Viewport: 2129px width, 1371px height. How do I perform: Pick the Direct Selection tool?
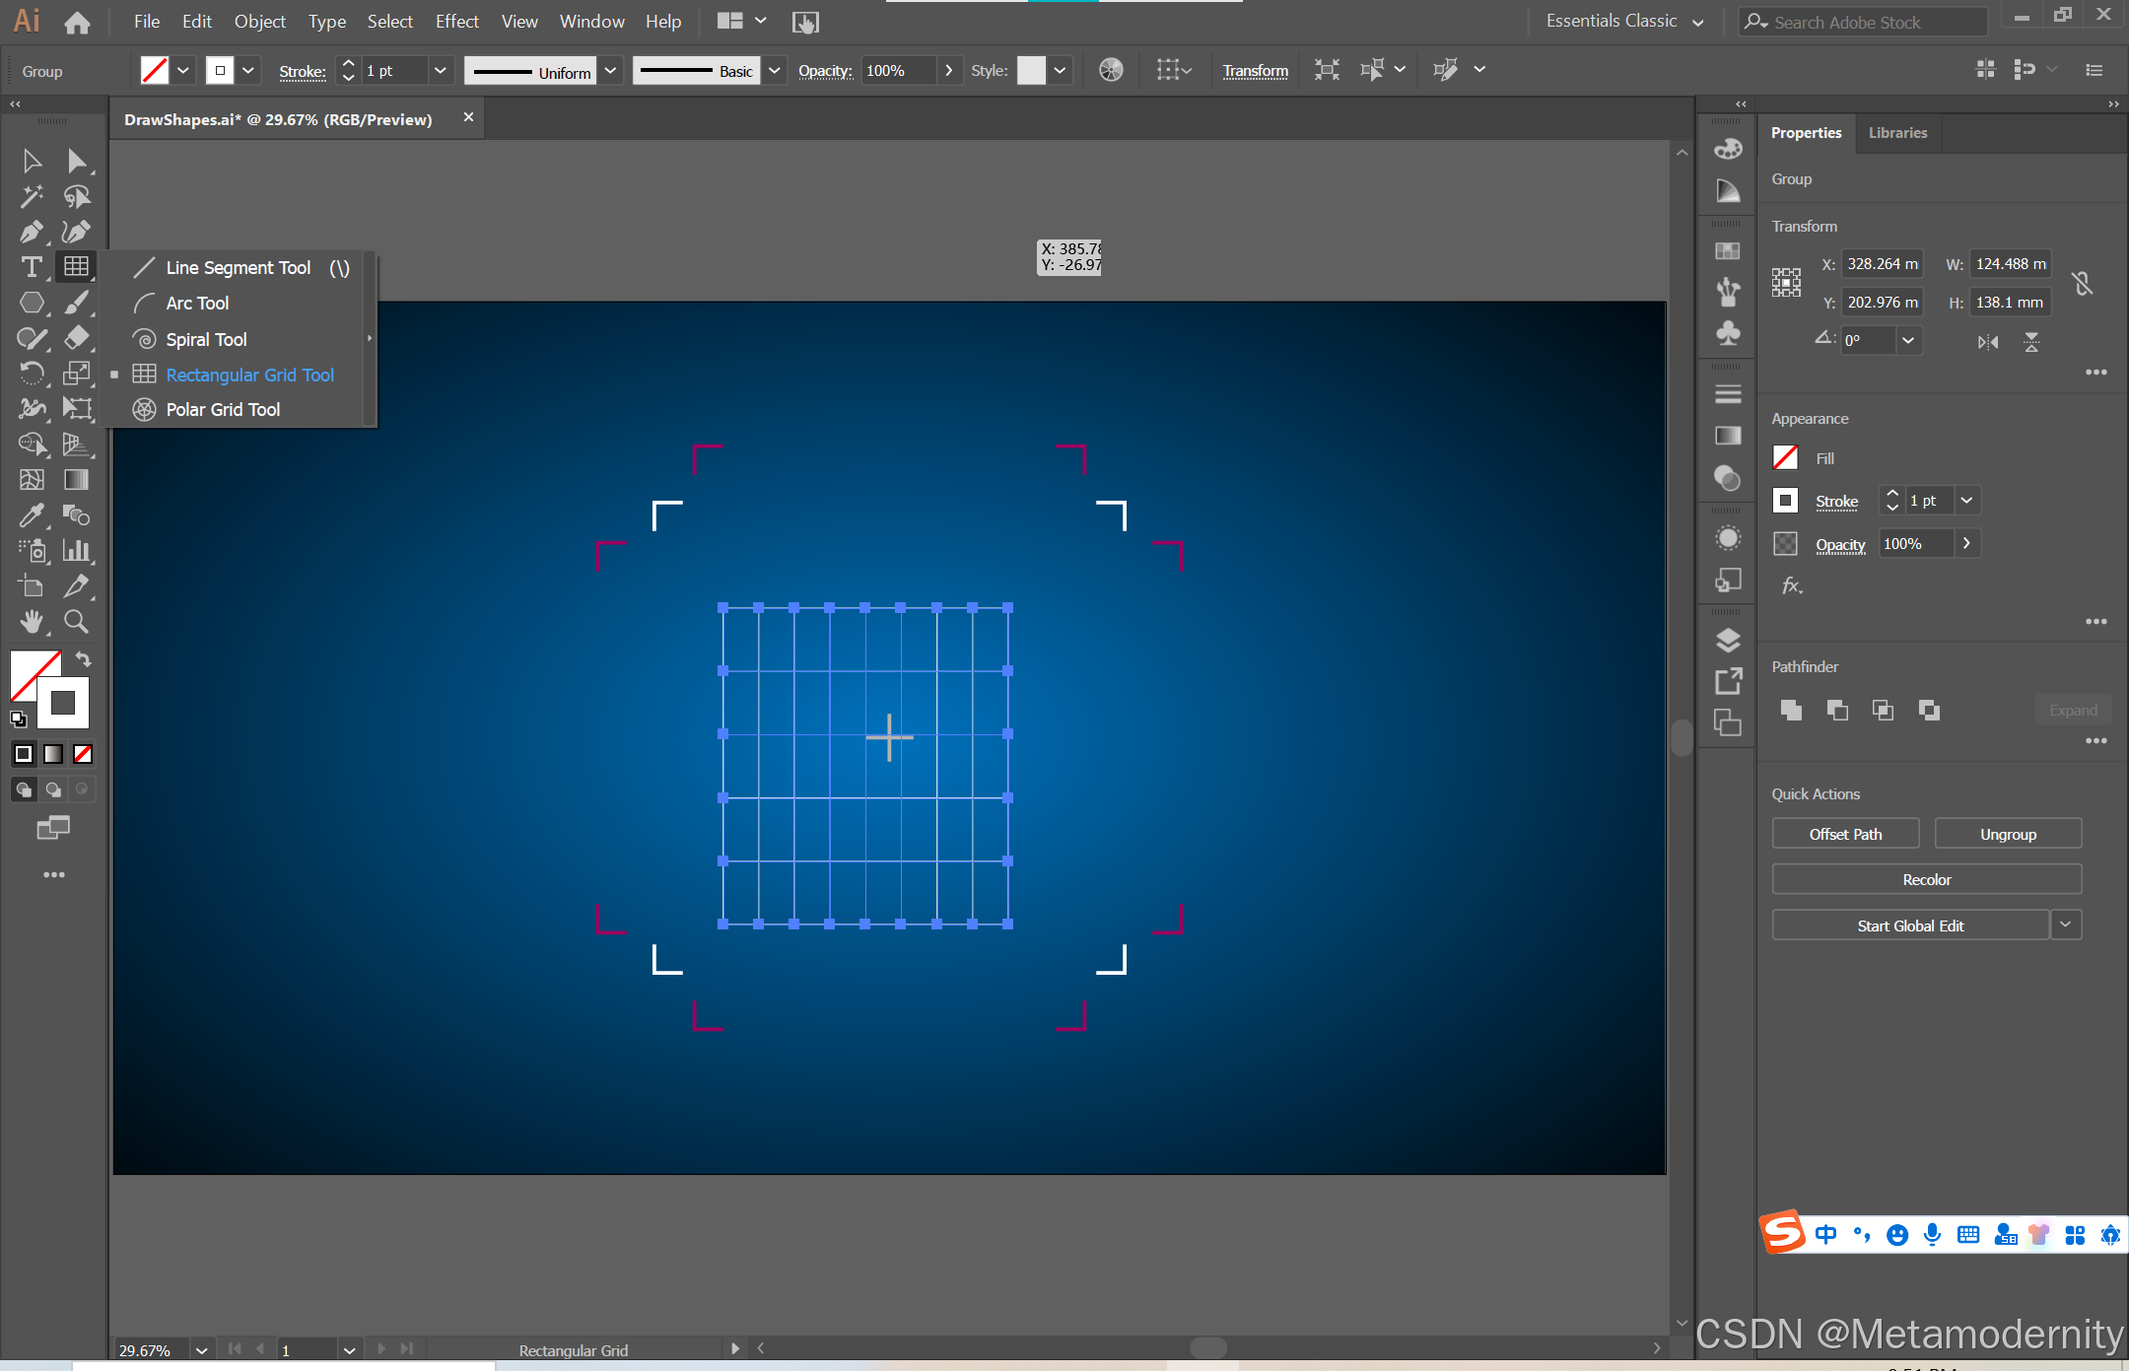click(x=76, y=161)
